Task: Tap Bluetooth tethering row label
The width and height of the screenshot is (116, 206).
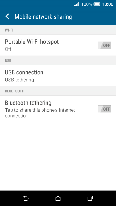Action: tap(28, 103)
